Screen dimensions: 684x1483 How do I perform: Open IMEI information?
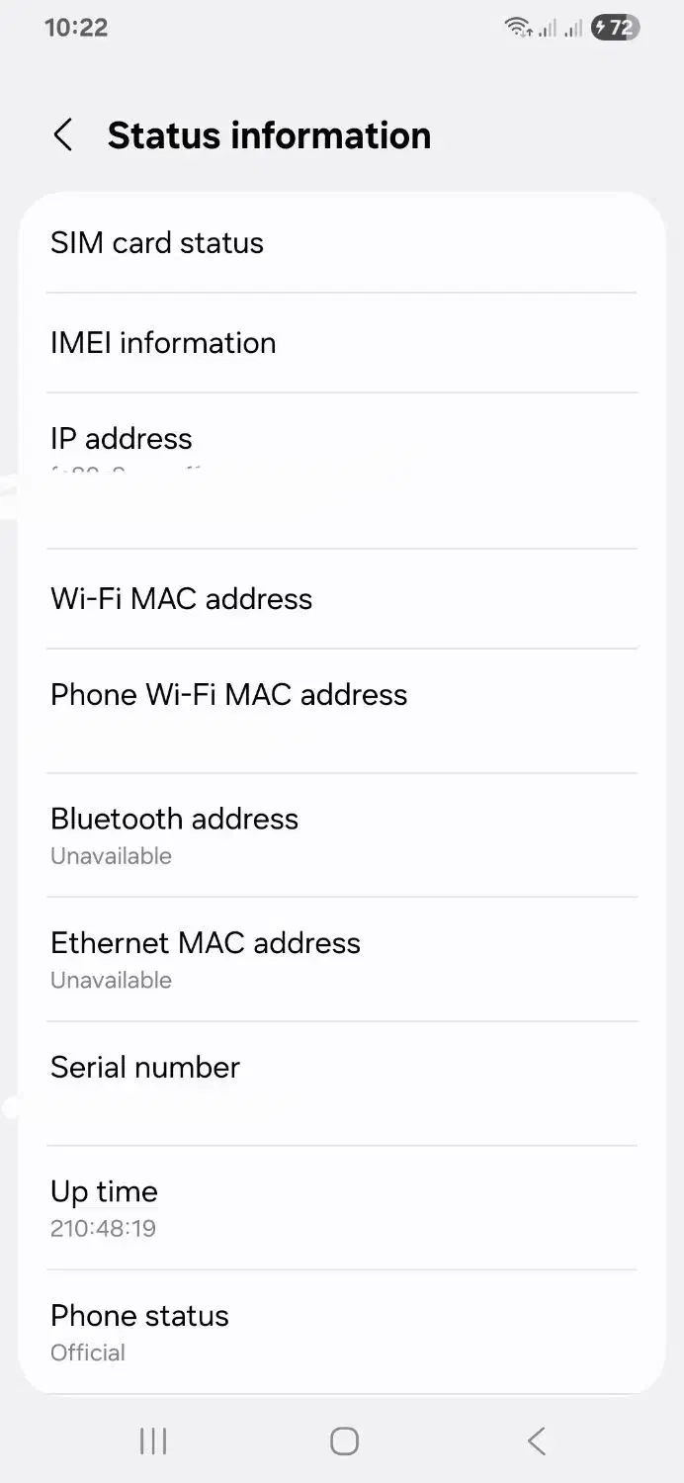341,343
